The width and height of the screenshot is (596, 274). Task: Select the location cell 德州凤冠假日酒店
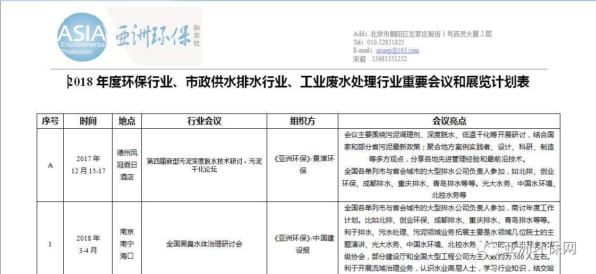[x=127, y=165]
